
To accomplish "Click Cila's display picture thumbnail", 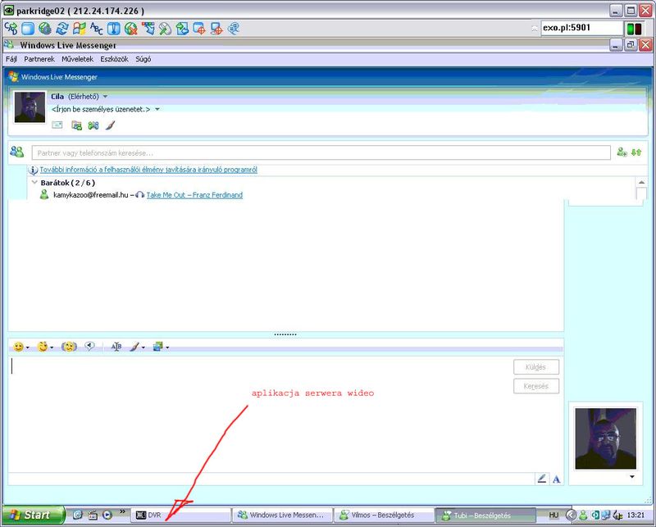I will pyautogui.click(x=30, y=107).
